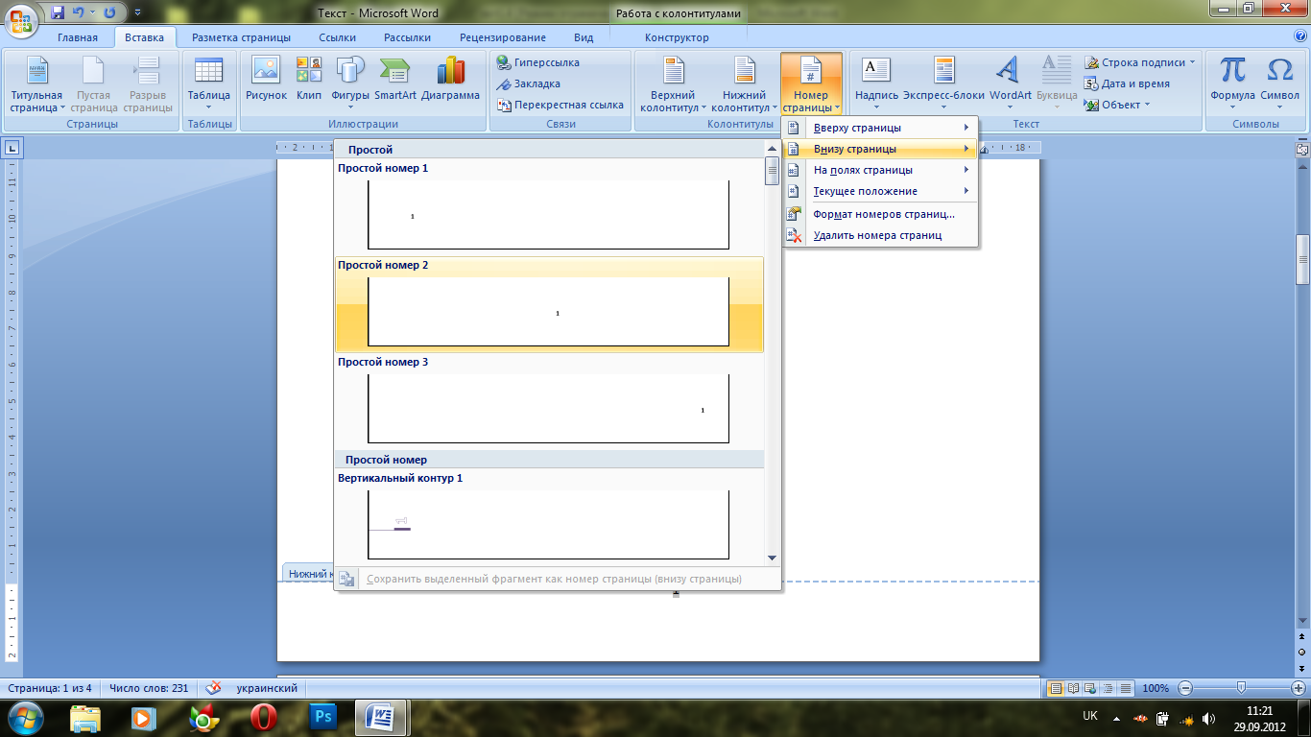This screenshot has height=737, width=1311.
Task: Click the Номер страницы button
Action: (811, 84)
